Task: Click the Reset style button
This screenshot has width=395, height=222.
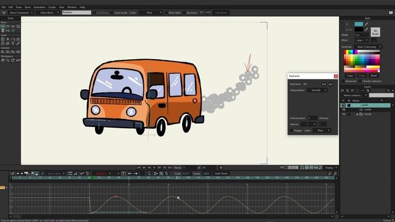Action: (x=373, y=75)
